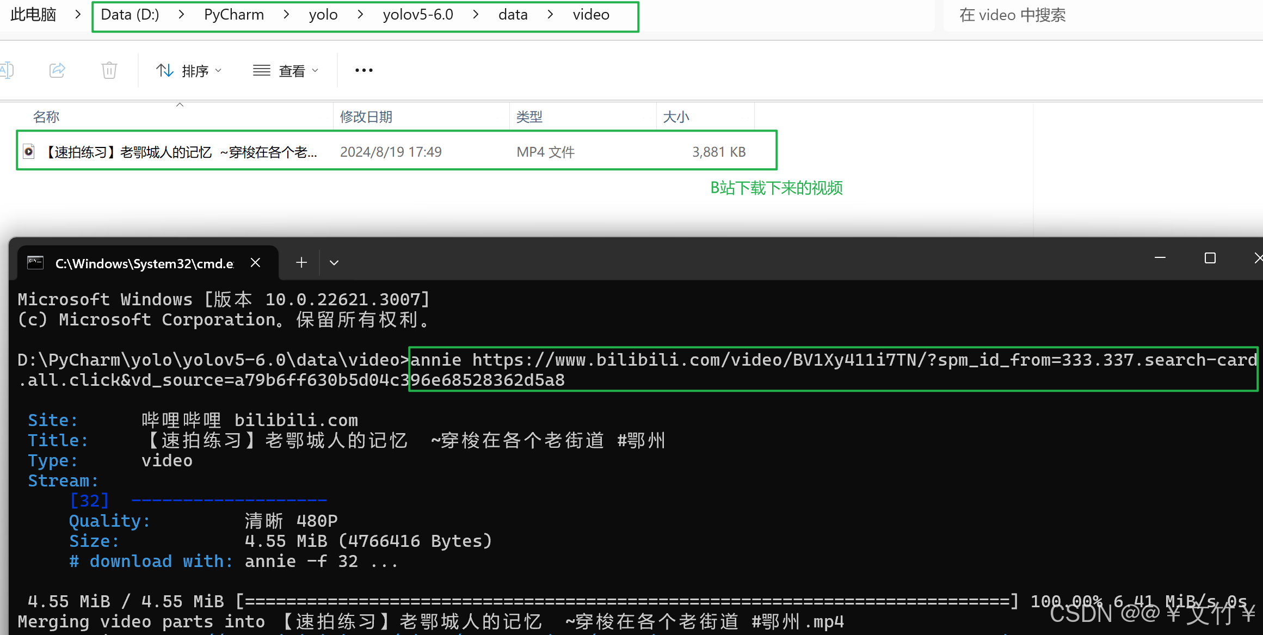This screenshot has width=1263, height=635.
Task: Close the cmd.exe terminal tab
Action: pyautogui.click(x=255, y=263)
